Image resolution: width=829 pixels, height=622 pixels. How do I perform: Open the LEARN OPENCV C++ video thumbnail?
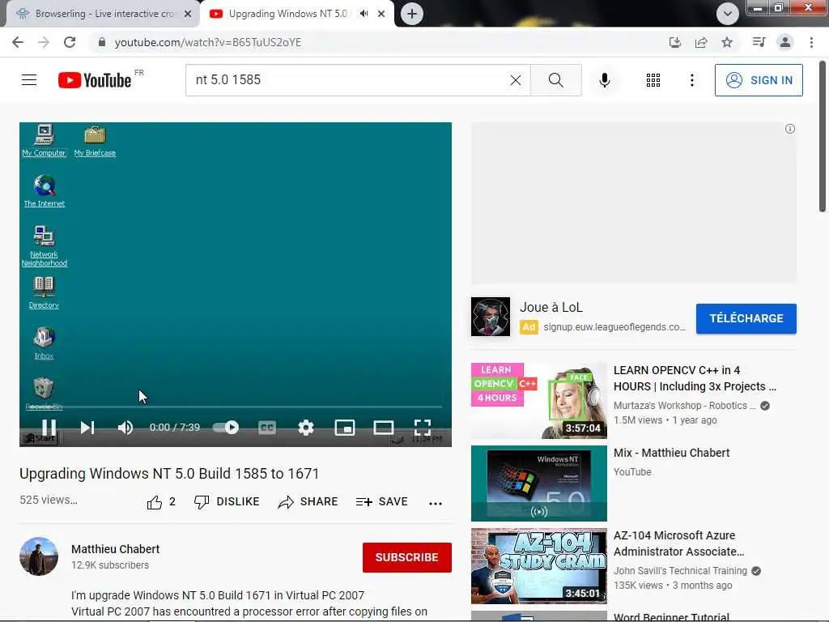tap(538, 400)
